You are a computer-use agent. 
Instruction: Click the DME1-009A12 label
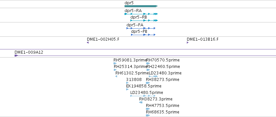pyautogui.click(x=29, y=52)
